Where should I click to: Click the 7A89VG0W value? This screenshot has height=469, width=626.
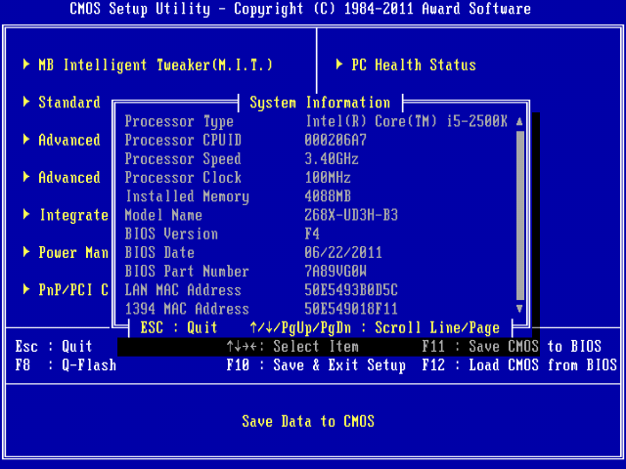335,272
